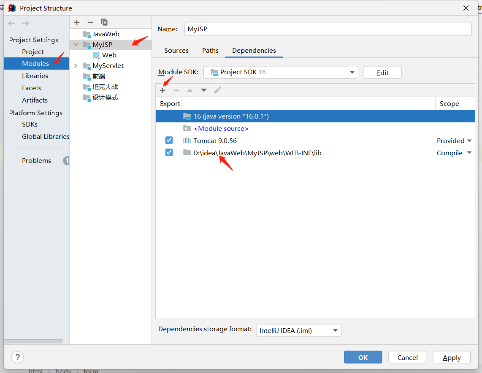Screen dimensions: 482x373
Task: Toggle export checkbox for Tomcat 9.0.56
Action: coord(169,141)
